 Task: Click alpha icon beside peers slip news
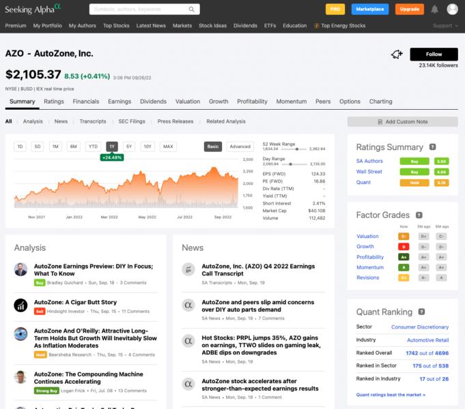[188, 305]
